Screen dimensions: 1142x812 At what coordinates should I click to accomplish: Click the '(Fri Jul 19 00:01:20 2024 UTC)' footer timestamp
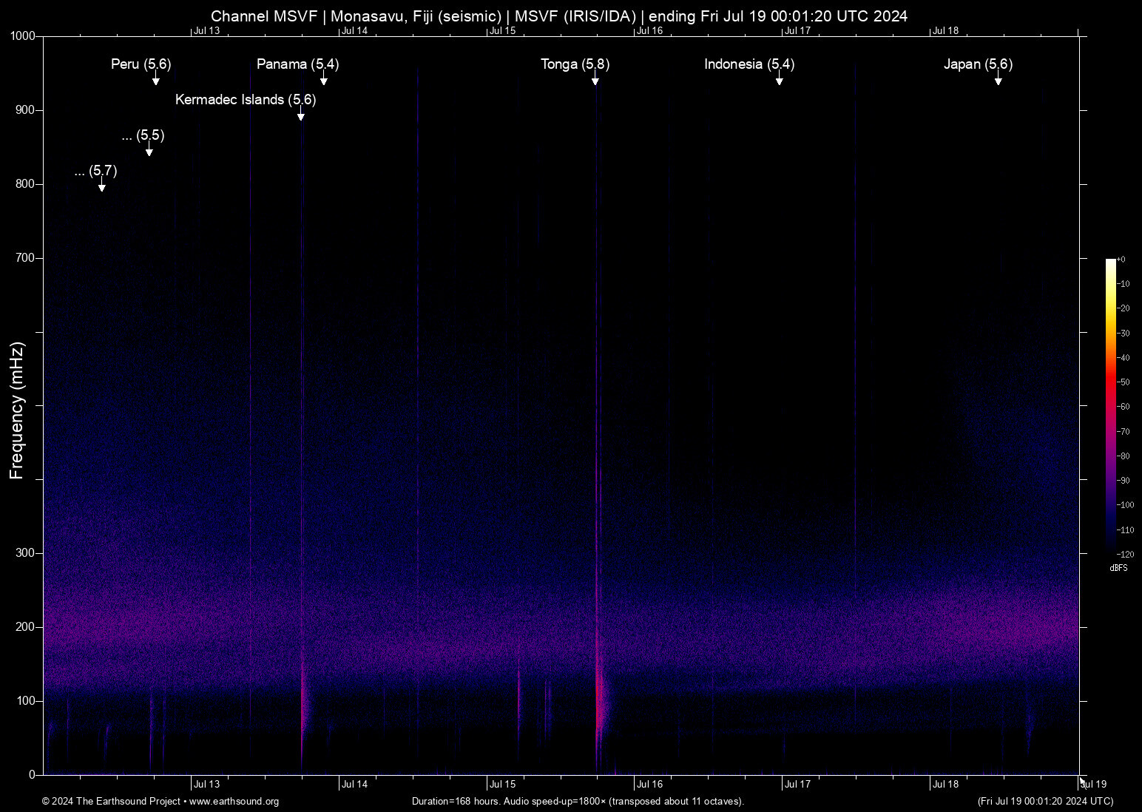tap(1045, 802)
